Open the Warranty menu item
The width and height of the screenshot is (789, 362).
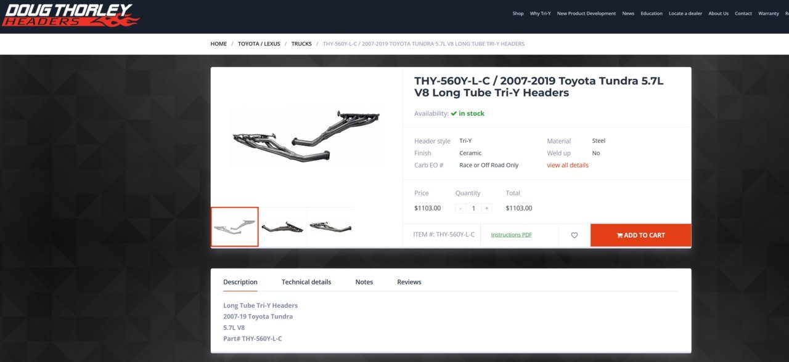(x=769, y=14)
